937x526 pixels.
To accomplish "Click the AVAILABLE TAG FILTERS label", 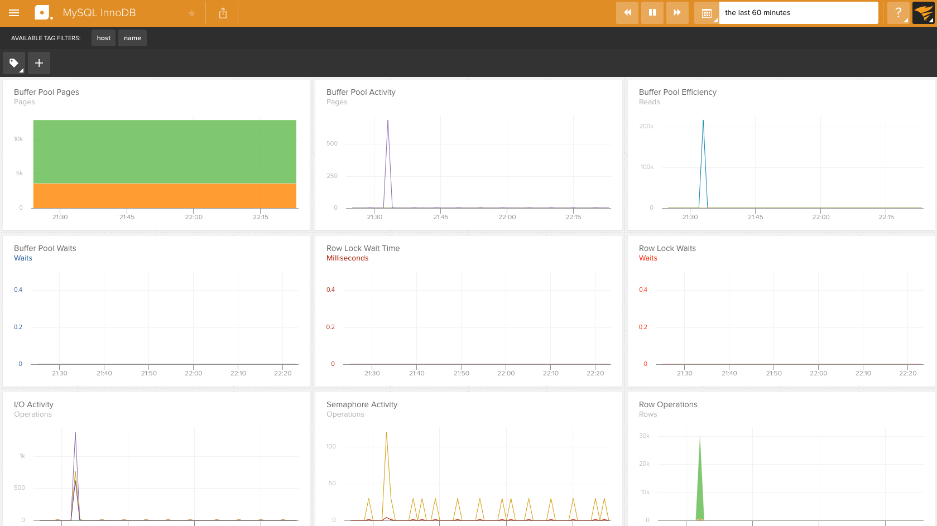I will pyautogui.click(x=46, y=38).
